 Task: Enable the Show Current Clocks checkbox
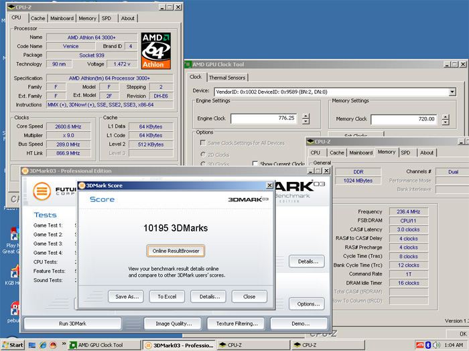(x=255, y=164)
